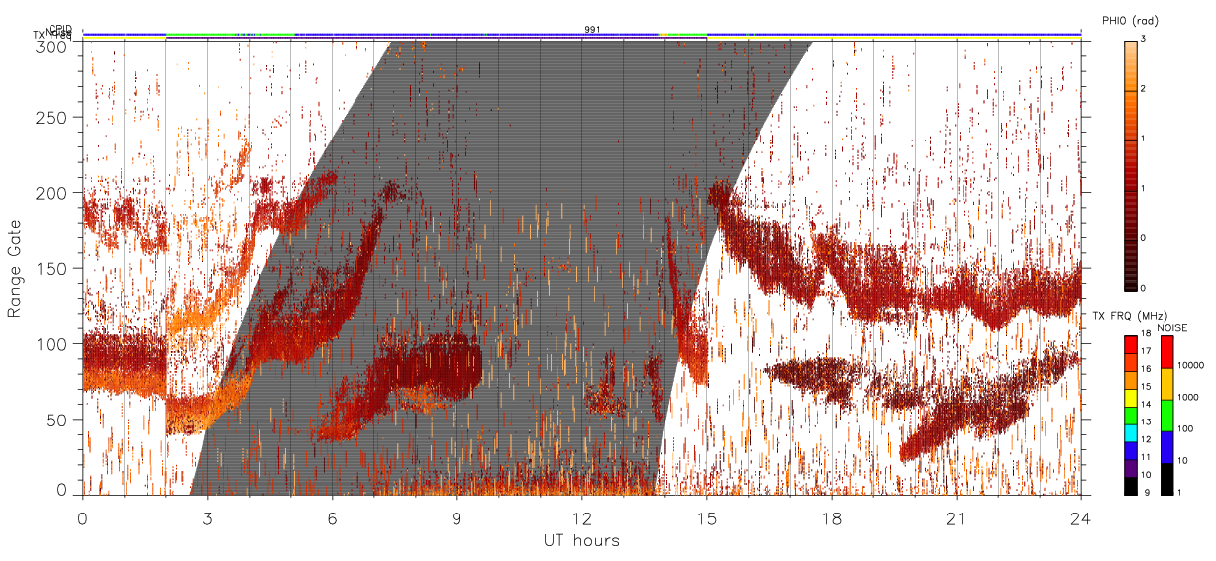Pick the blue swatch on the NOISE scale
Viewport: 1216px width, 561px height.
click(1166, 447)
